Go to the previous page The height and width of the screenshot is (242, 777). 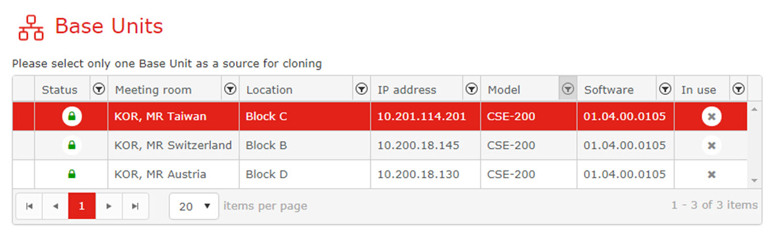click(55, 206)
